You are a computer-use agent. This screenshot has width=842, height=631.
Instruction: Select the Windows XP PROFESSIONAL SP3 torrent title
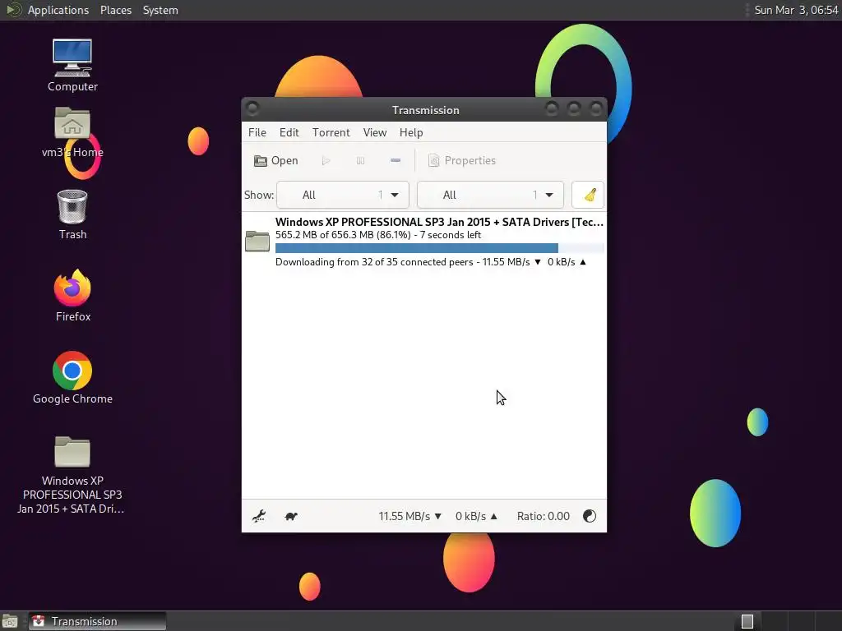439,222
